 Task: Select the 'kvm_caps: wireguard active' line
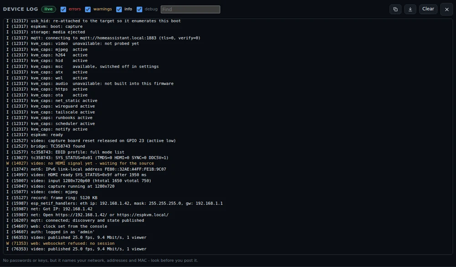[x=50, y=106]
